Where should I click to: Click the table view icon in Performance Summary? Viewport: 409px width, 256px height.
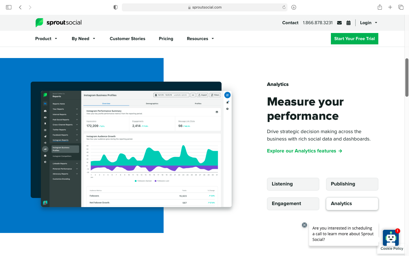[x=217, y=112]
